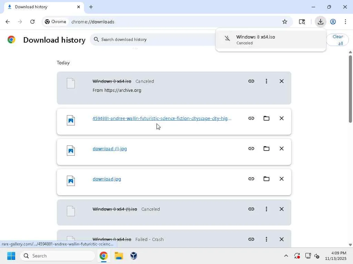Screen dimensions: 353x264
Task: Remove Windows 8 x64 (1).iso from list
Action: coord(281,209)
